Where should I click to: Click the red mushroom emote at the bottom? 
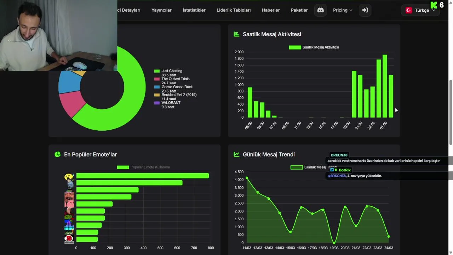(69, 239)
